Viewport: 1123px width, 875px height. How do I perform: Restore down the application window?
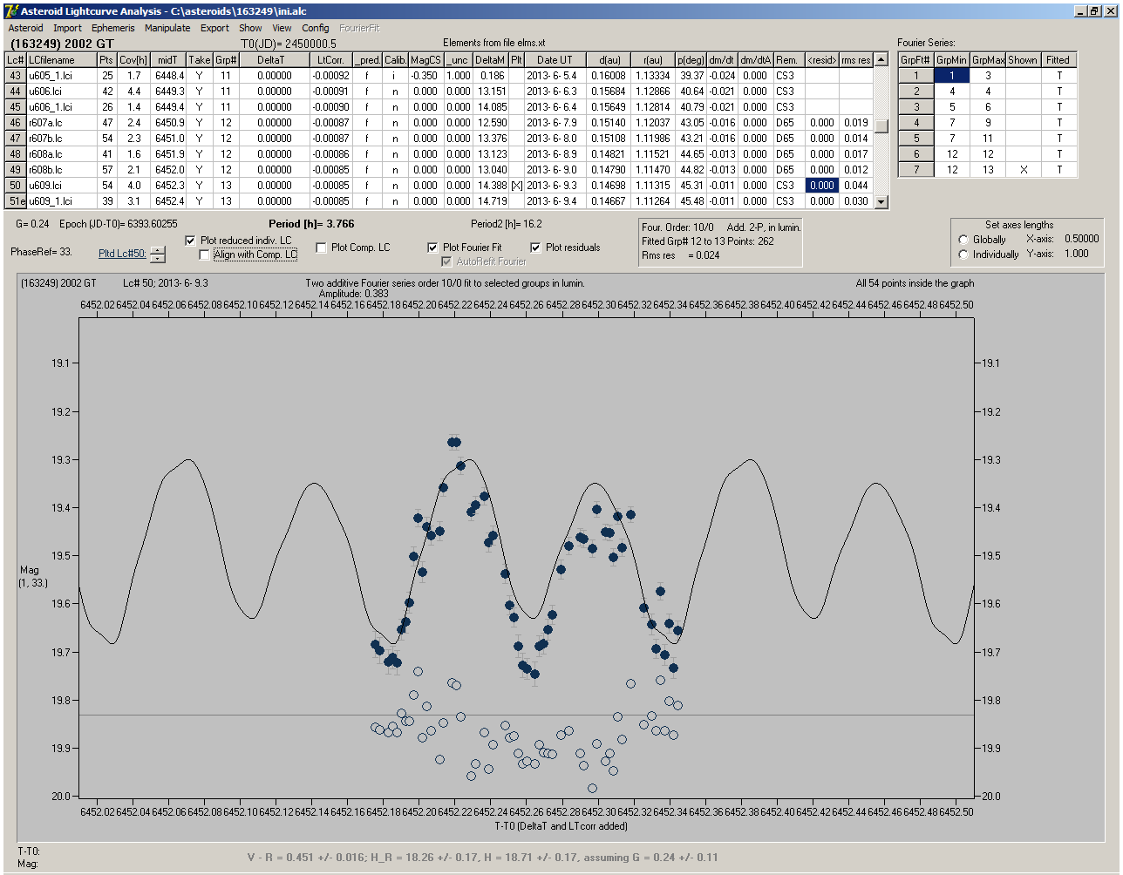(1093, 11)
